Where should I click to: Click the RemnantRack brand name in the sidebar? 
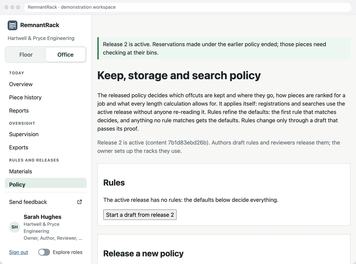[x=40, y=25]
